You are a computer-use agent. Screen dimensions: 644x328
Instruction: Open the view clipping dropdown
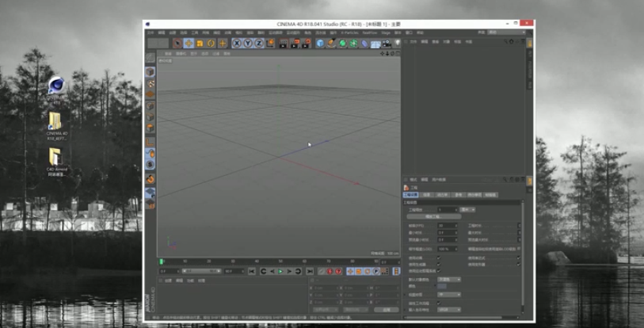[448, 294]
